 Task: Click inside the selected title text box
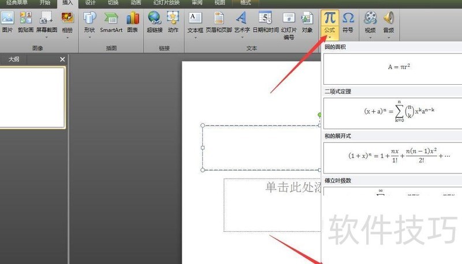[x=262, y=148]
